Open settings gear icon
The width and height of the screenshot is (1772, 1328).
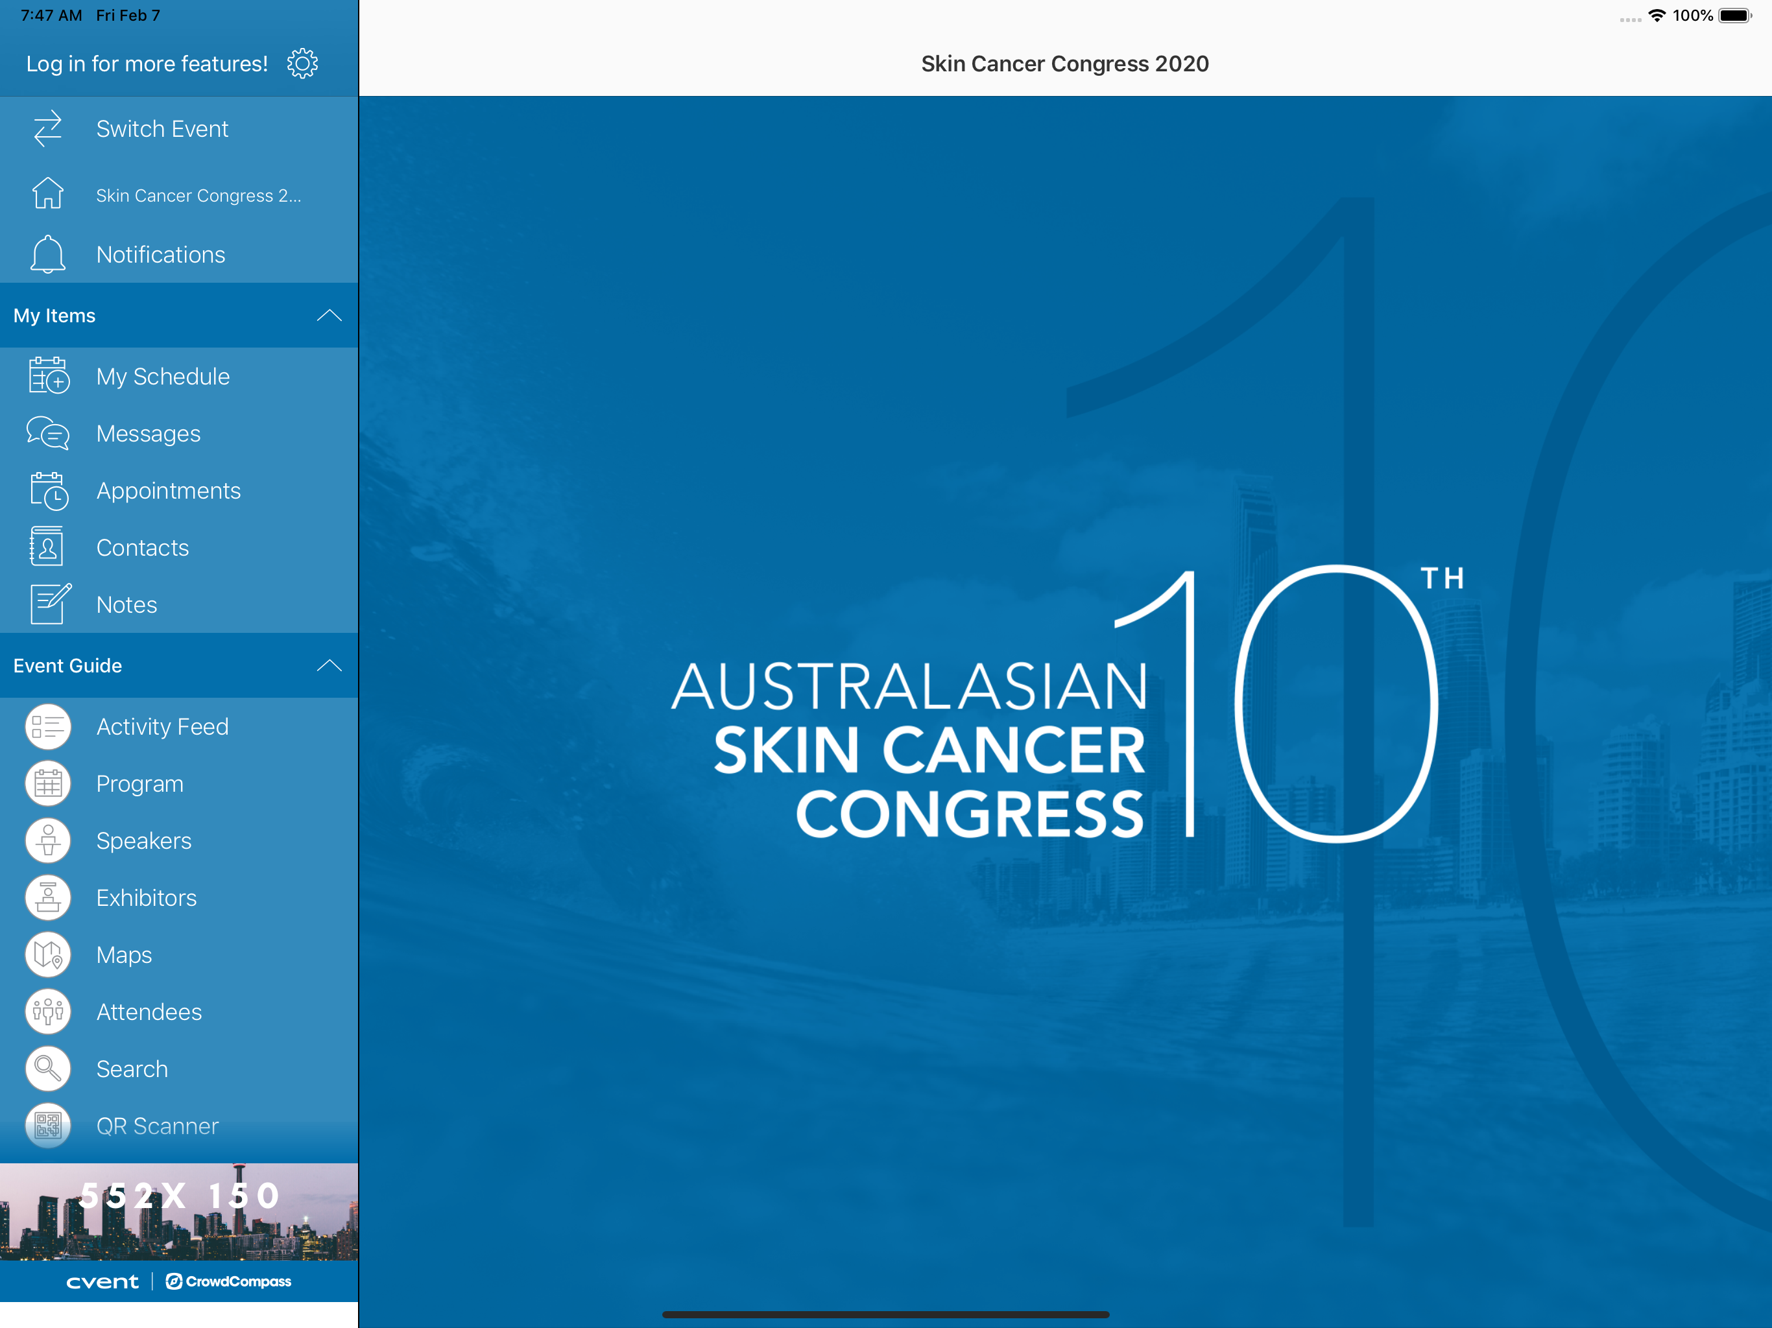302,64
